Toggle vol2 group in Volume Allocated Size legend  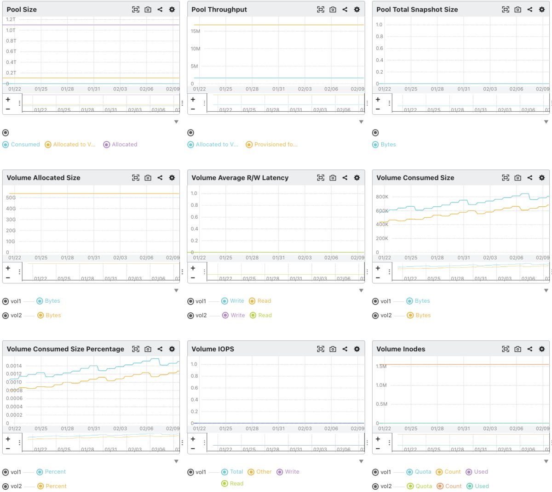(12, 316)
